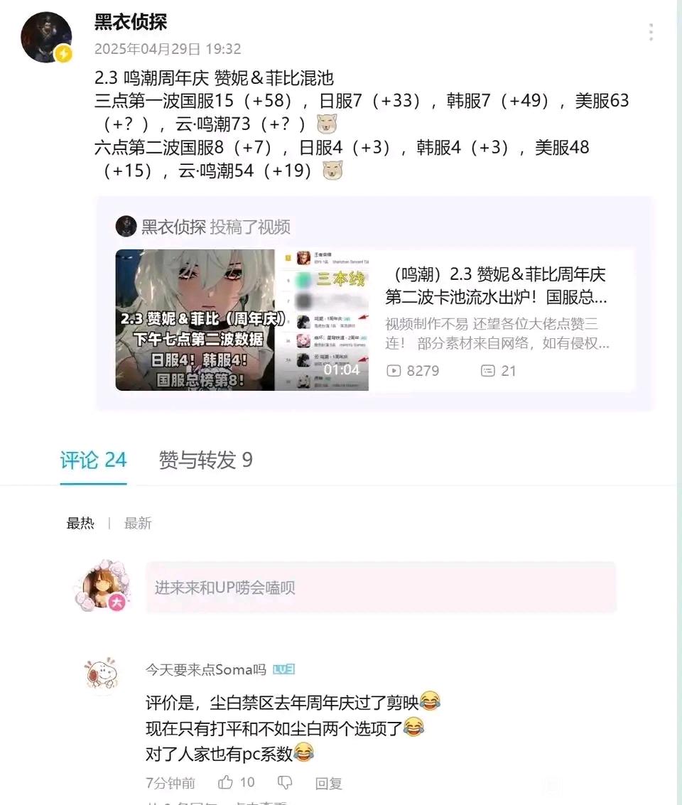The height and width of the screenshot is (805, 682).
Task: Play the video thumbnail showing 01:04
Action: (242, 320)
